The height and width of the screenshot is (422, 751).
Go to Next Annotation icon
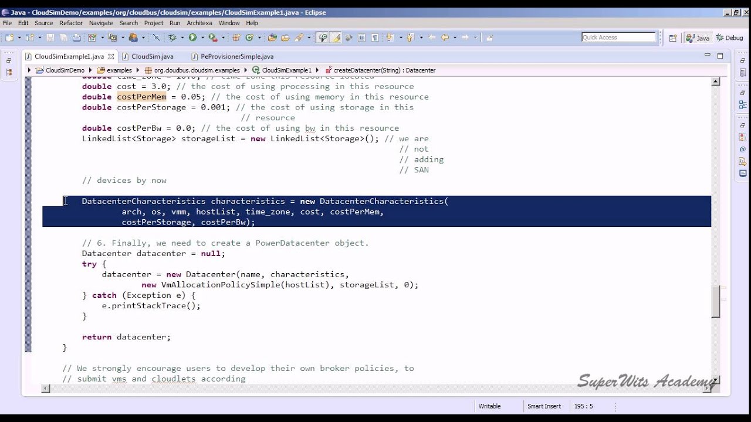coord(389,38)
